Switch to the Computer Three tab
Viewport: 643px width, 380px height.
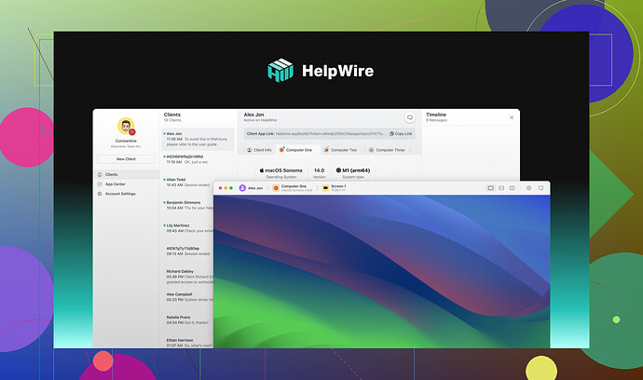click(x=387, y=150)
